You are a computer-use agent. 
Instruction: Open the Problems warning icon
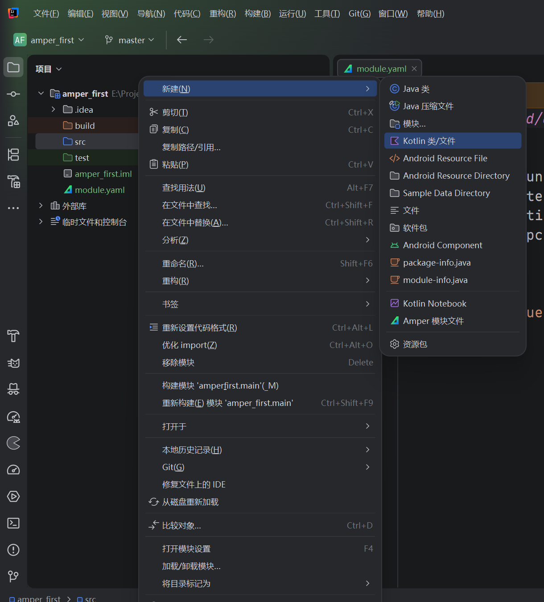13,550
